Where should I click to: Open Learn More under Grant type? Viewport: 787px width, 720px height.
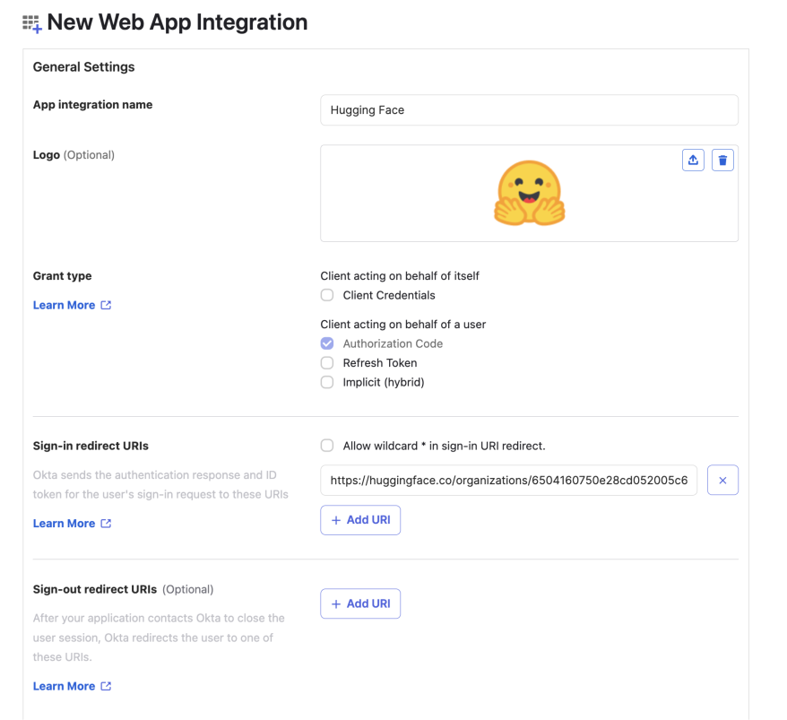[64, 305]
